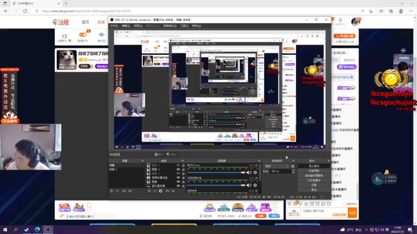Open the 场景集合(S) menu in OBS
This screenshot has width=417, height=234.
click(170, 25)
